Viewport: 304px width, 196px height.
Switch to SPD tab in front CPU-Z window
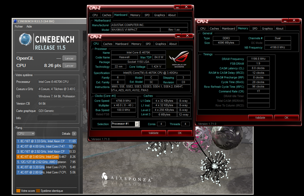148,44
